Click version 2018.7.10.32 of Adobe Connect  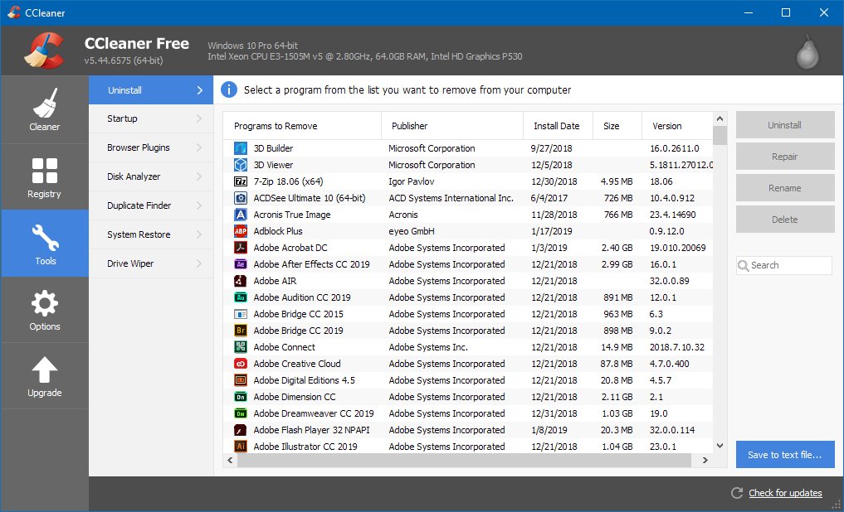click(676, 347)
